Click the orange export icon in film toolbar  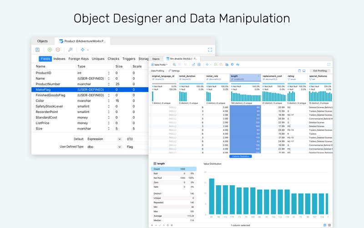point(221,64)
